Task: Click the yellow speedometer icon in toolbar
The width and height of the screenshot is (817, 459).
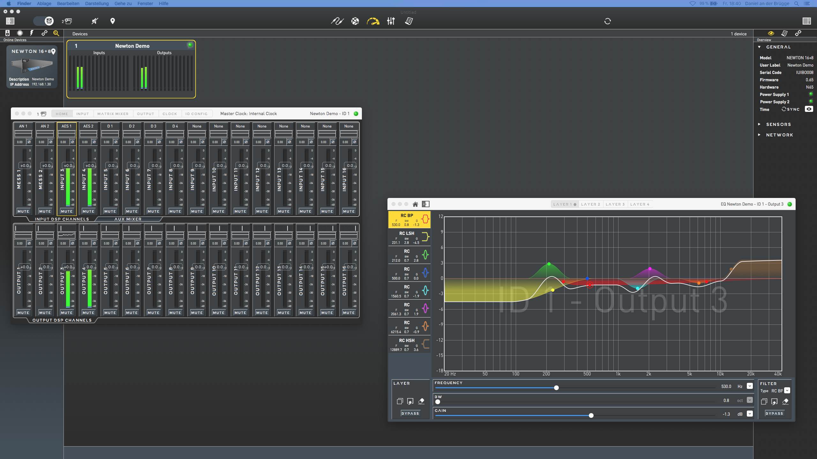Action: click(373, 21)
